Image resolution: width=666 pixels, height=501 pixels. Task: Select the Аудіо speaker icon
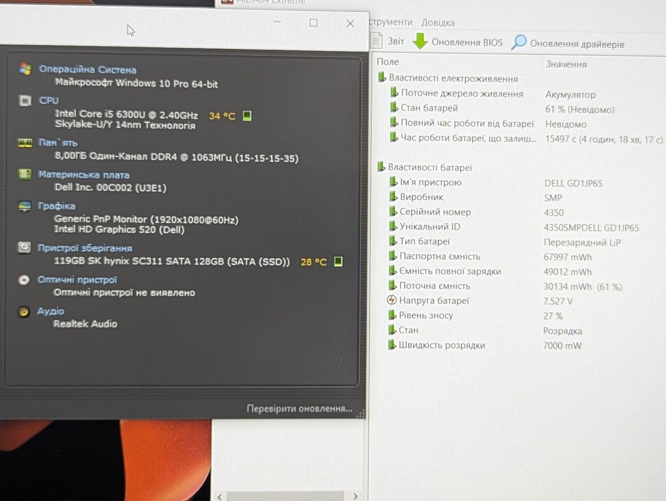tap(23, 312)
